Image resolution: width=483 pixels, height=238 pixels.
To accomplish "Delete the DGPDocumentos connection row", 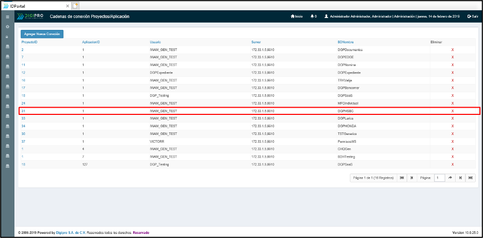I will pyautogui.click(x=453, y=50).
